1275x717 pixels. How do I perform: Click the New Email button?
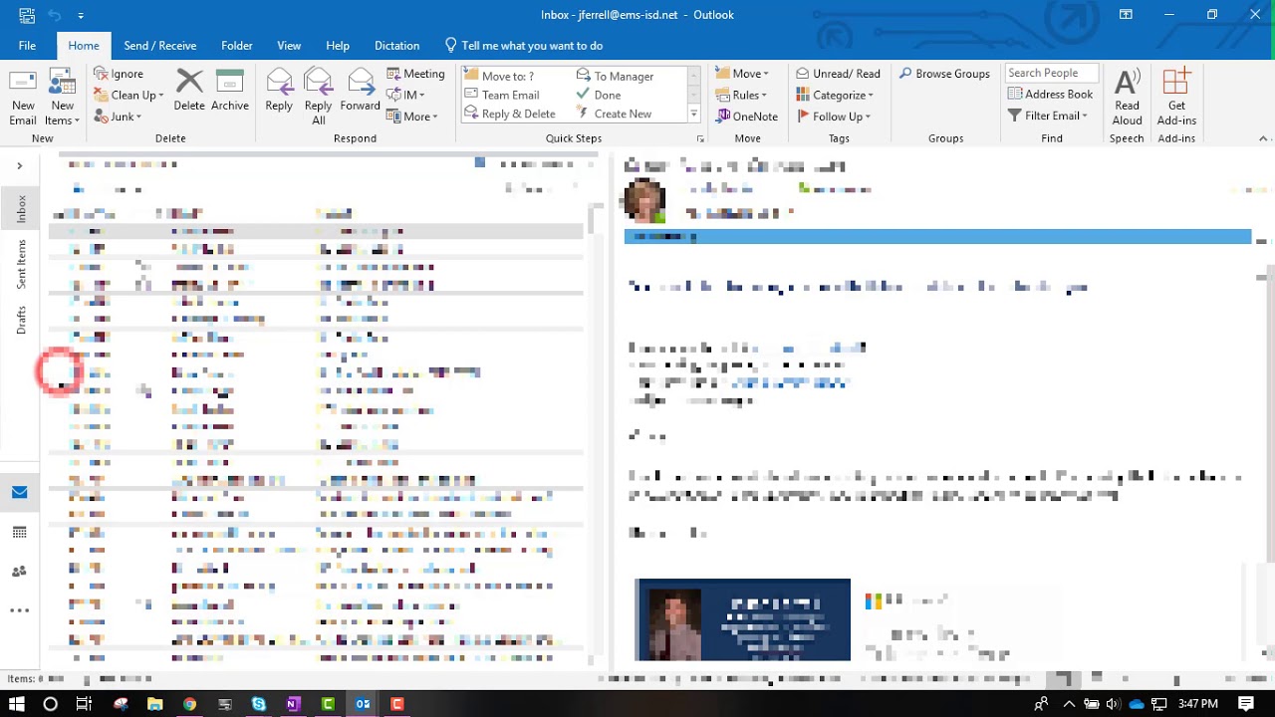click(23, 98)
